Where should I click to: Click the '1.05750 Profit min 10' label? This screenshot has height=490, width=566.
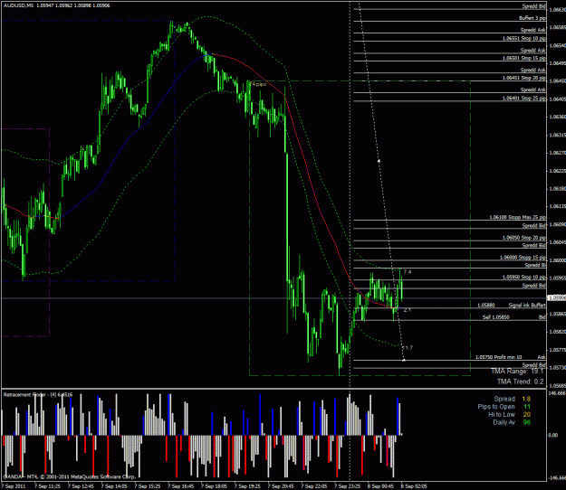pos(498,357)
